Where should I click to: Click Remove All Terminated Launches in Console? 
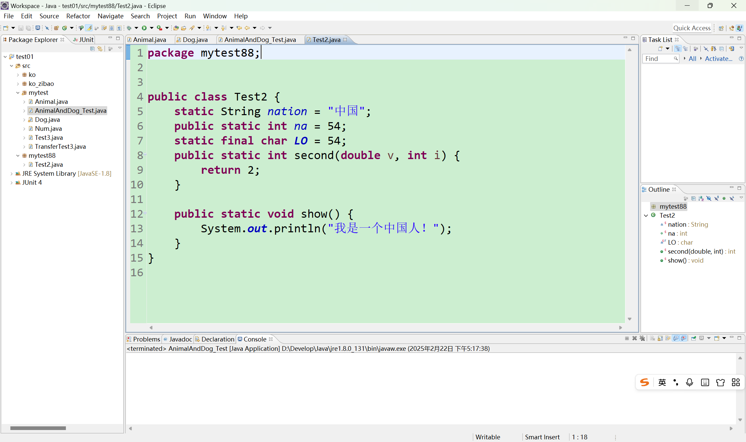[642, 338]
